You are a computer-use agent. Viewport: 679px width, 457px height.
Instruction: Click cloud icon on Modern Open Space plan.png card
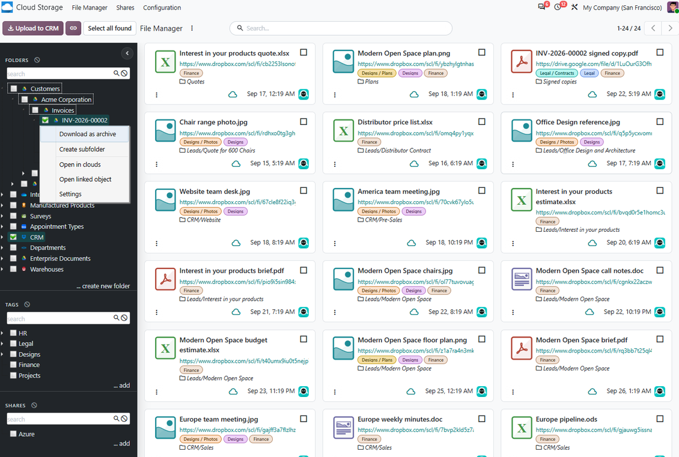(414, 94)
